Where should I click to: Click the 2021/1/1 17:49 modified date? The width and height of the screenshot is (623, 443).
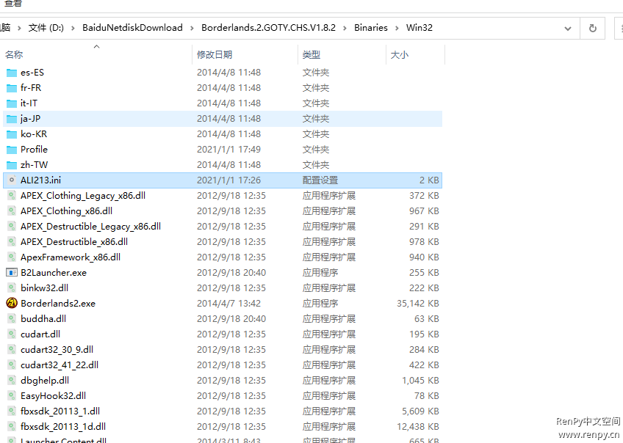(229, 150)
